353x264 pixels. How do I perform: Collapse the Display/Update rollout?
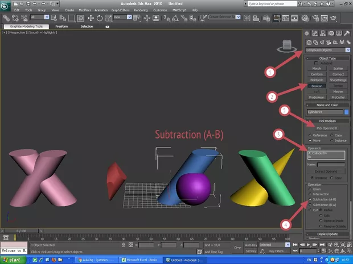[x=327, y=233]
